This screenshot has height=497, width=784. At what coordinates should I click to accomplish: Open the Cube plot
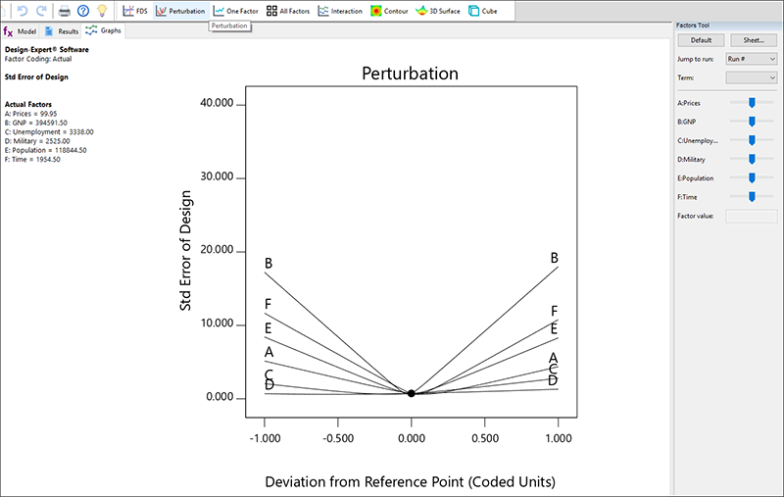(x=482, y=11)
